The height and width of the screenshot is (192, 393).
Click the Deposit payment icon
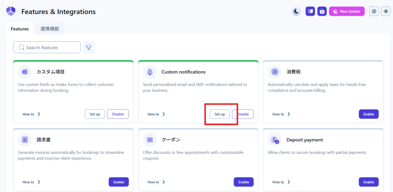(x=275, y=140)
